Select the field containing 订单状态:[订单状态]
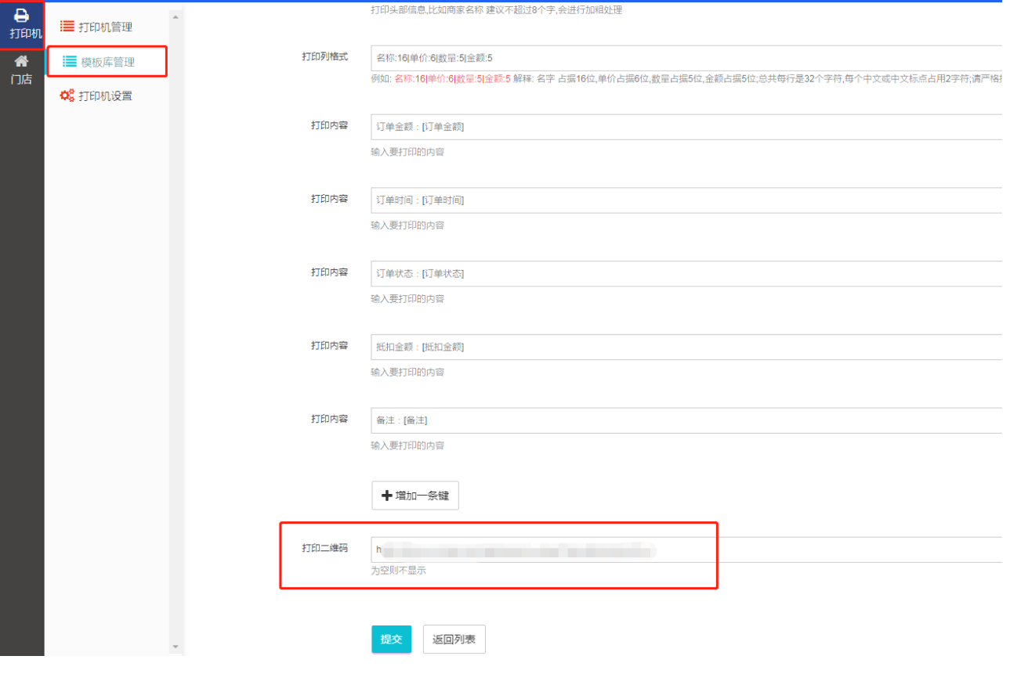 (687, 274)
